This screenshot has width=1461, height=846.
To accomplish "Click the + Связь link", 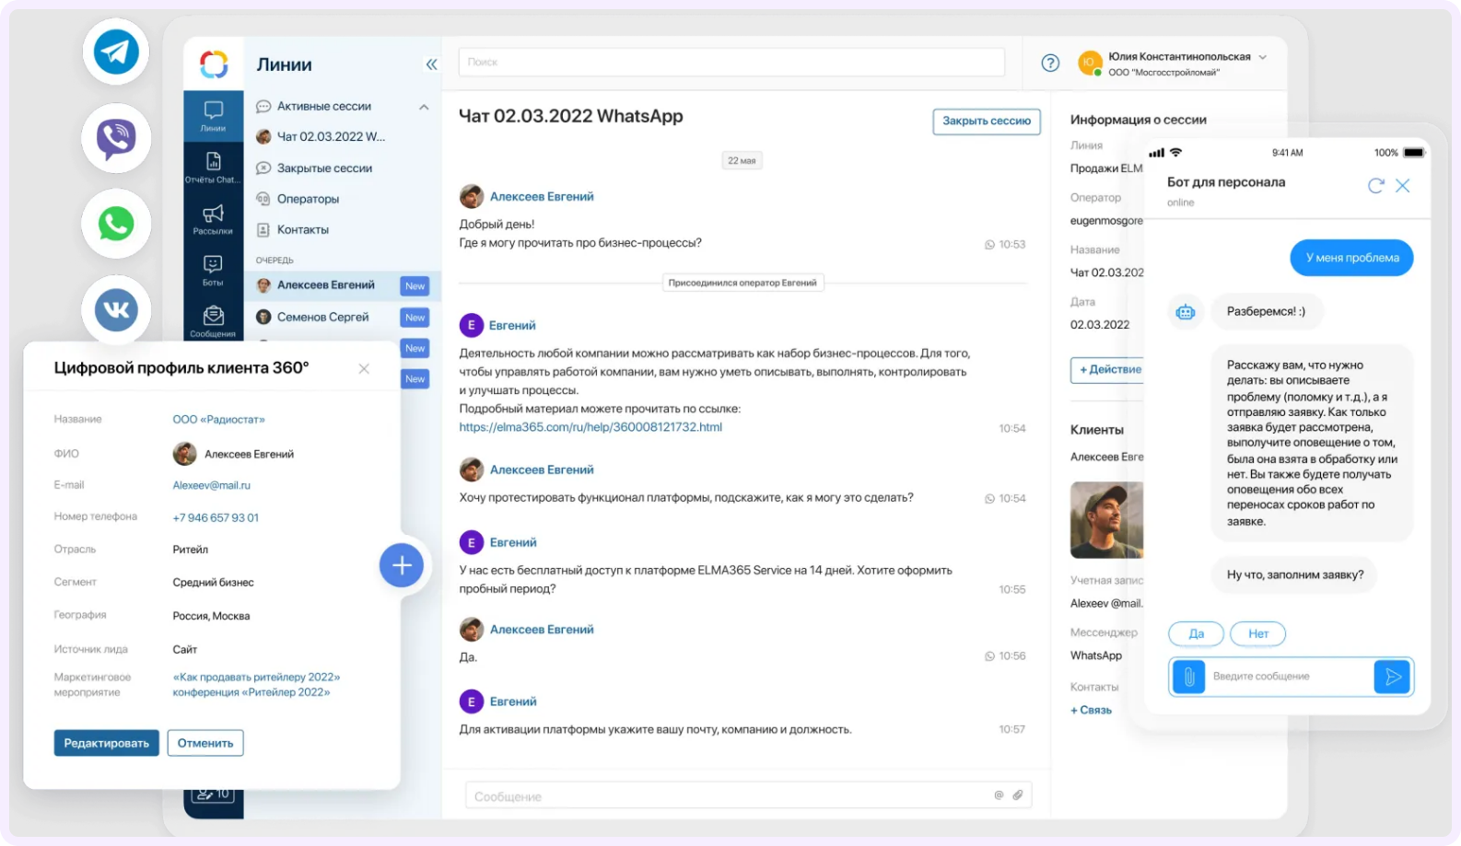I will pos(1091,710).
